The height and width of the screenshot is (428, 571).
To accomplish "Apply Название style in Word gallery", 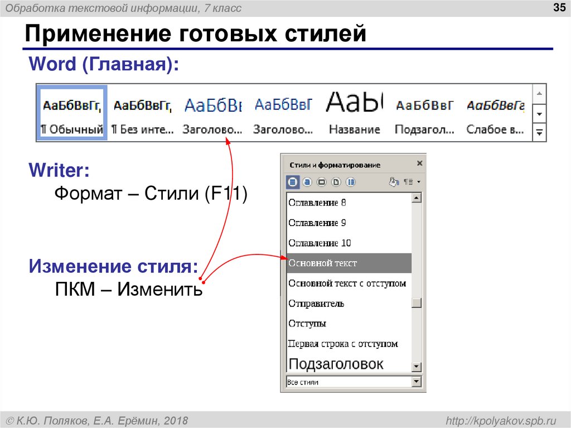I will click(354, 113).
